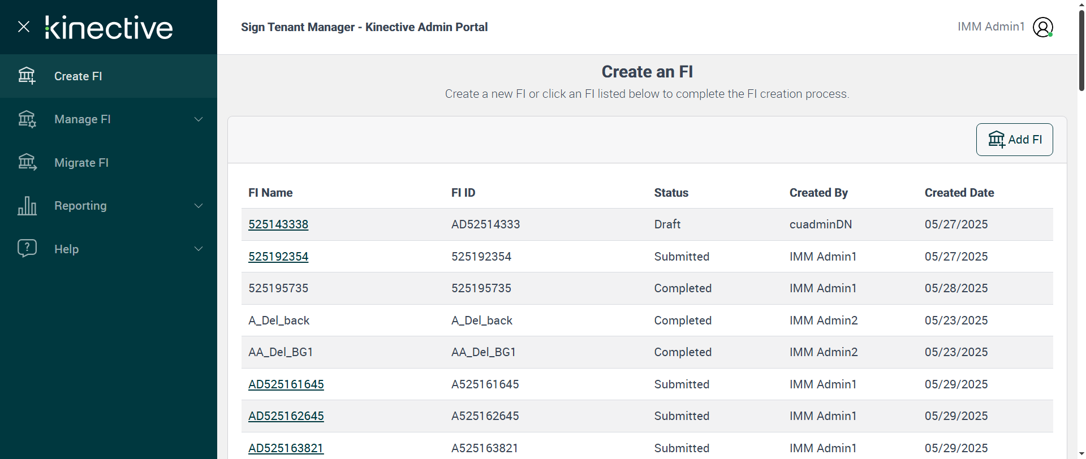1086x459 pixels.
Task: Open the user profile avatar icon
Action: 1042,27
